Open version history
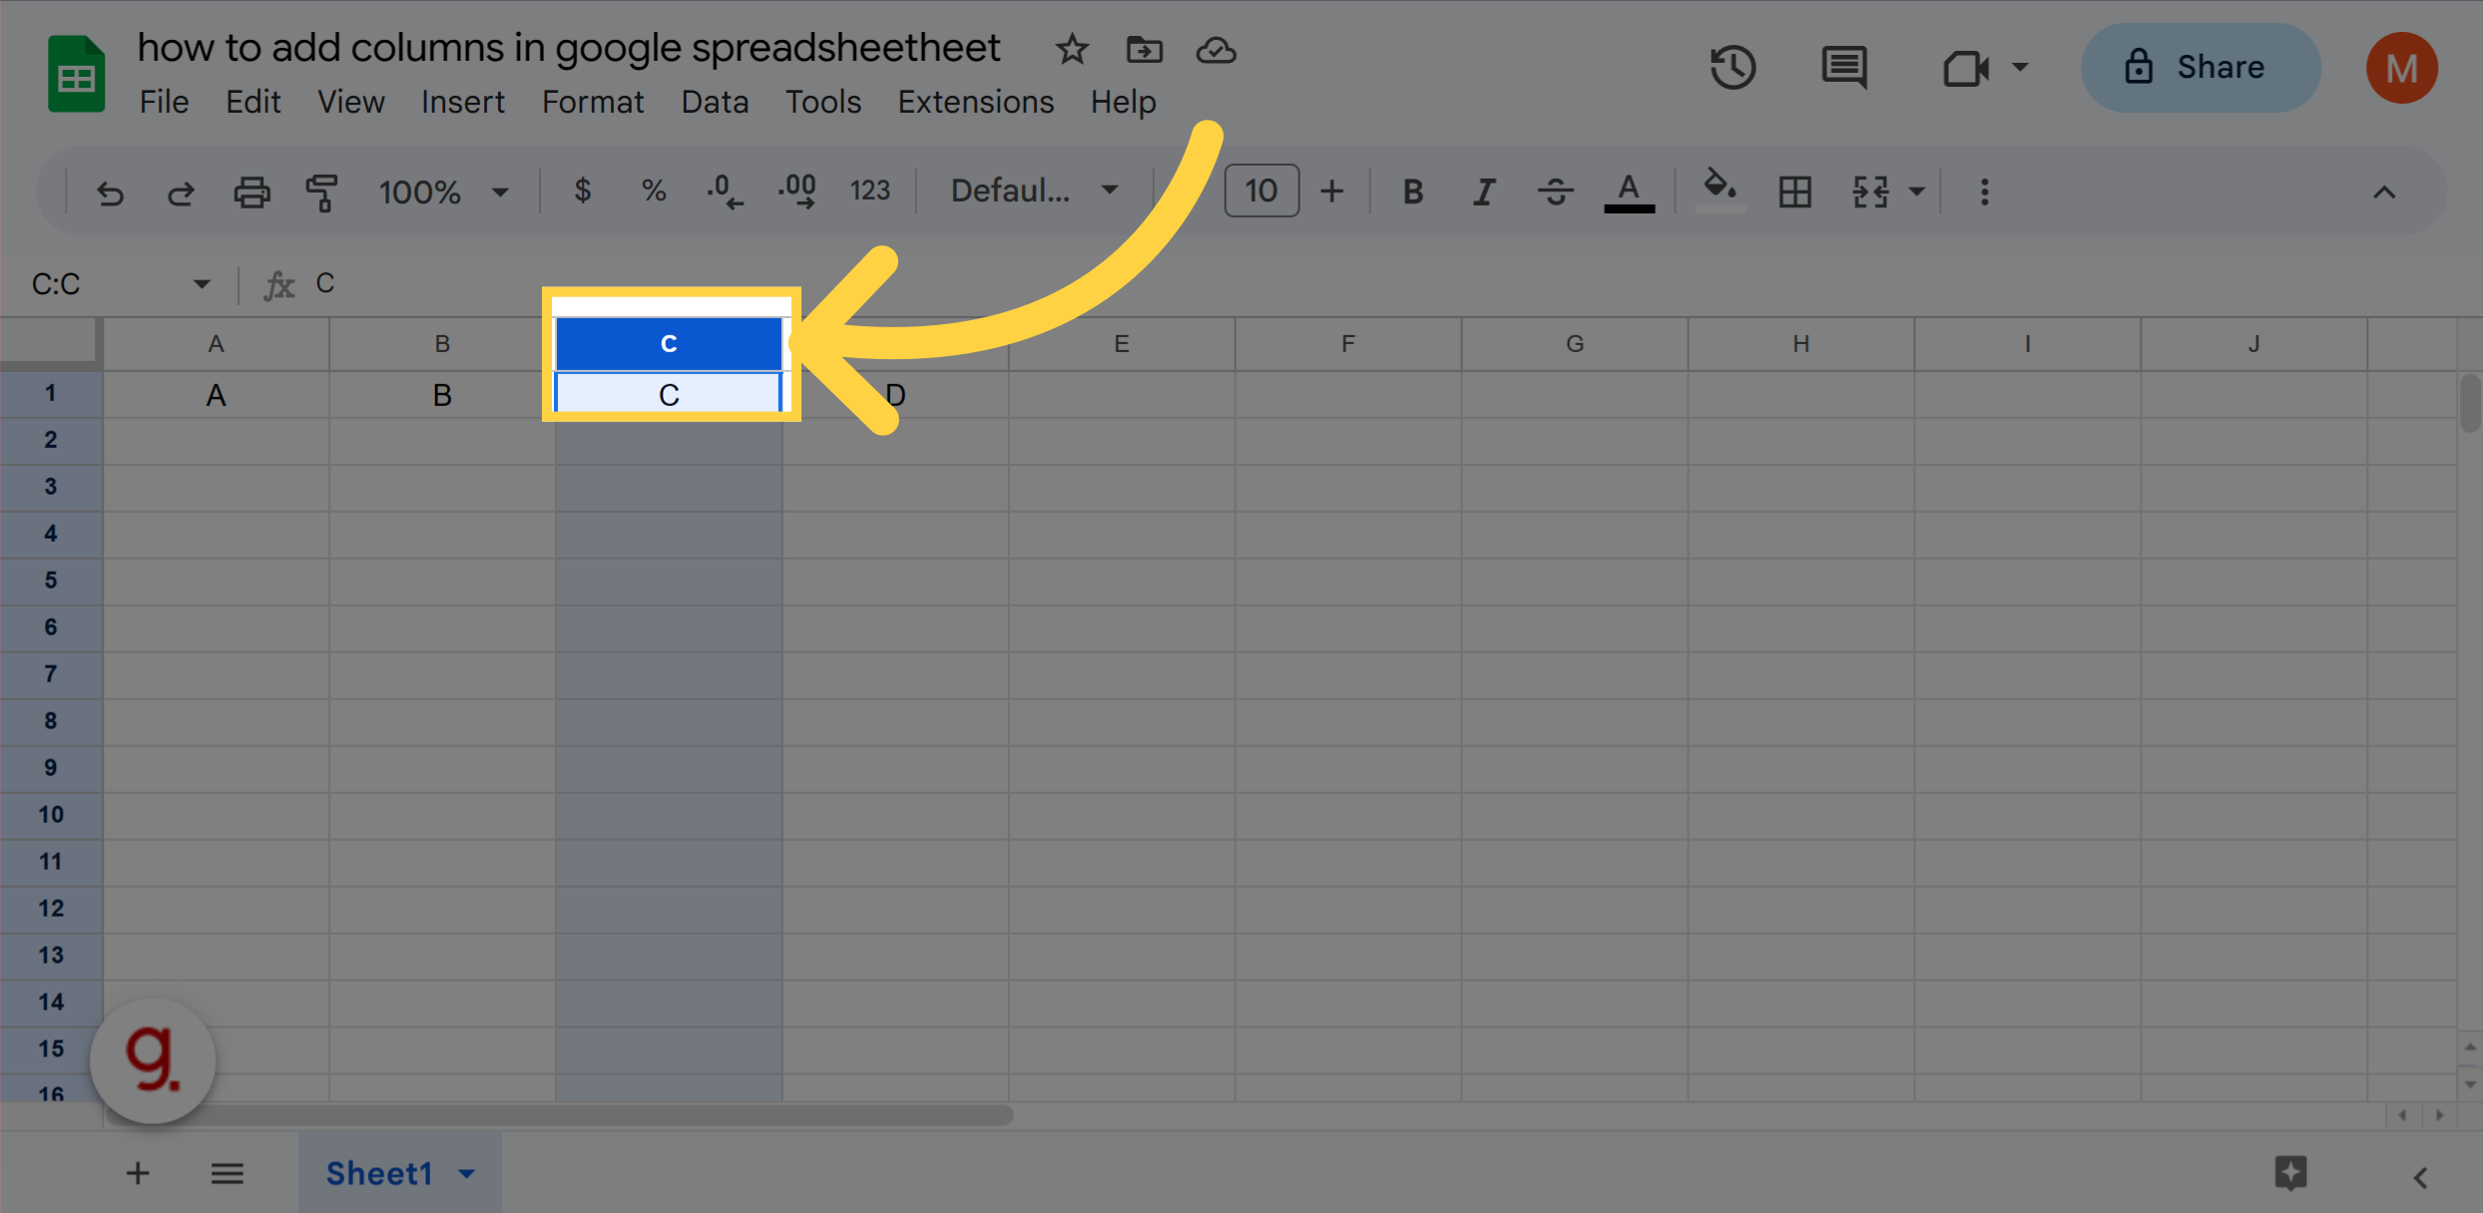This screenshot has height=1213, width=2483. pyautogui.click(x=1733, y=67)
